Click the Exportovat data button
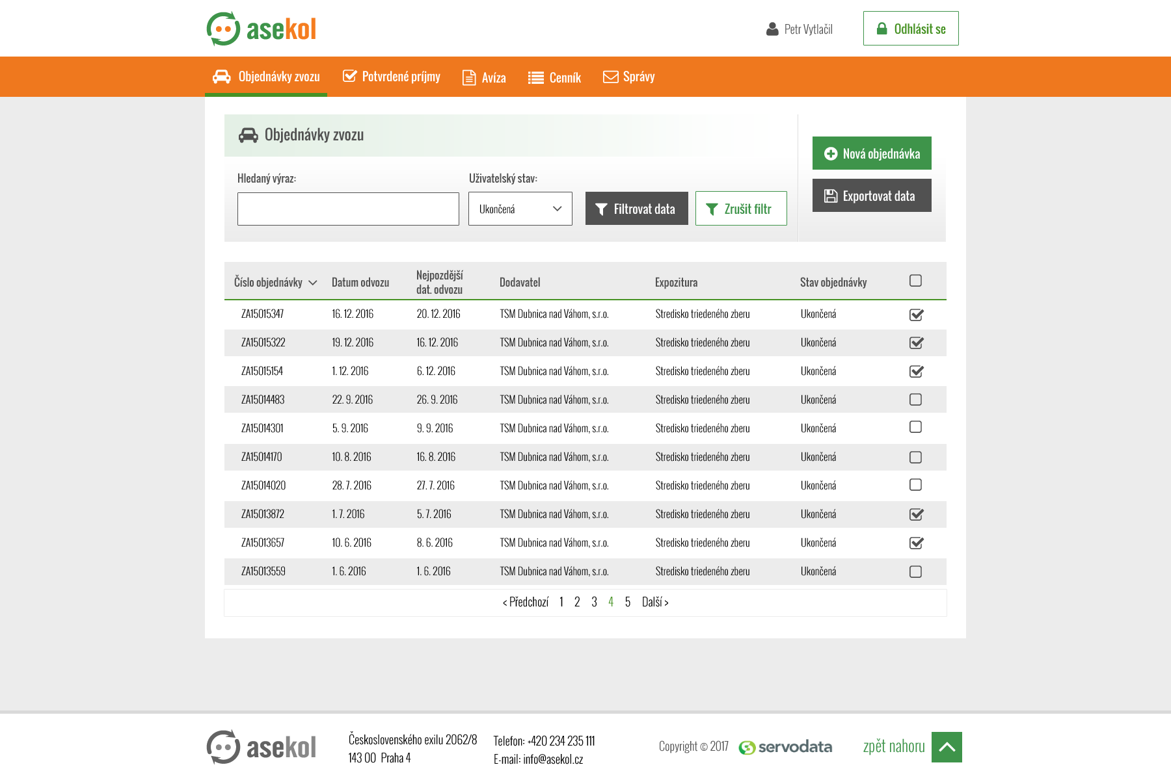Viewport: 1171px width, 780px height. click(872, 196)
